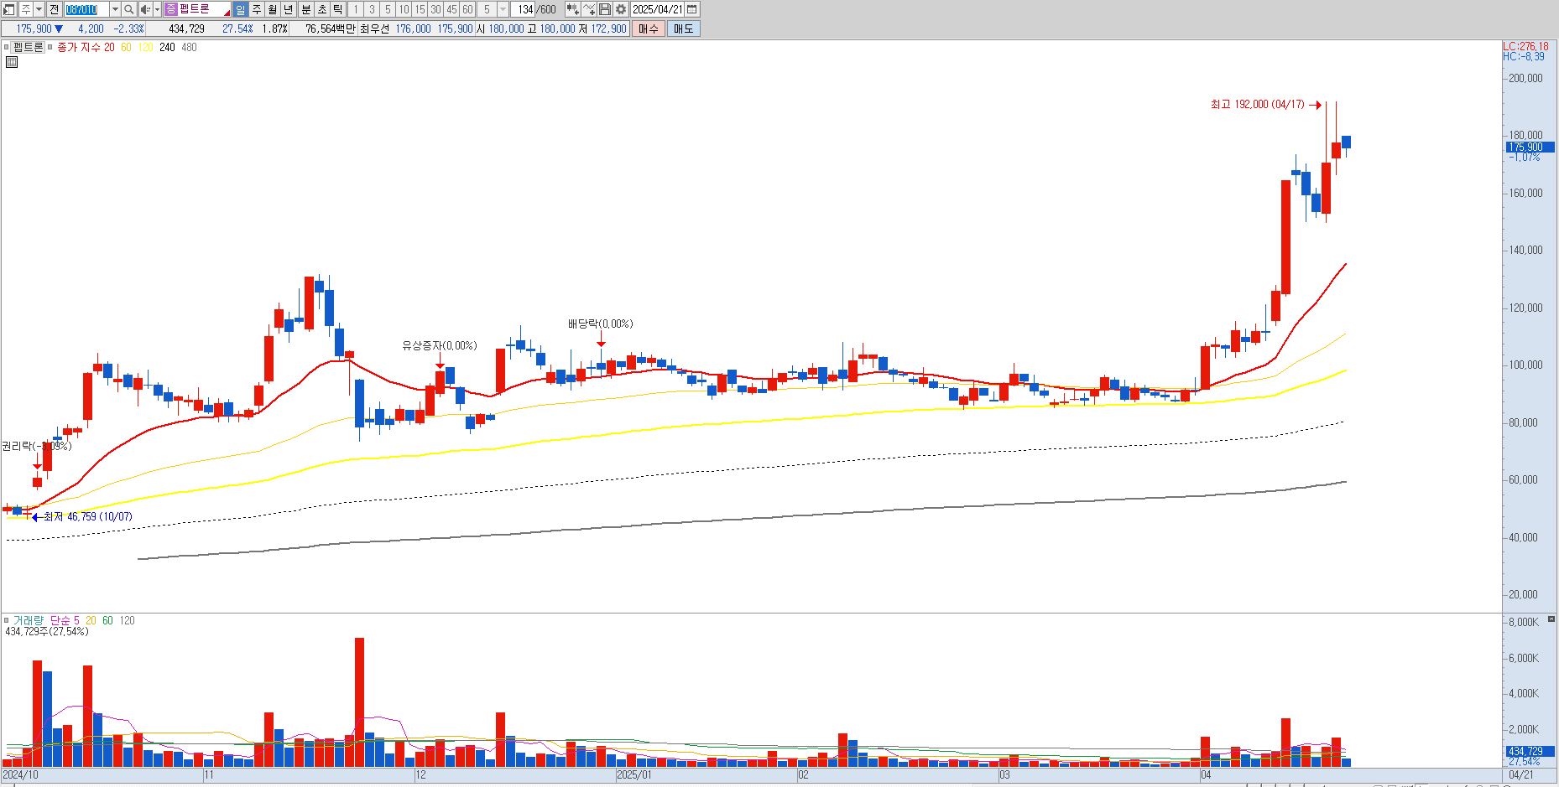Click the 종가 지수 moving average label

click(x=80, y=47)
